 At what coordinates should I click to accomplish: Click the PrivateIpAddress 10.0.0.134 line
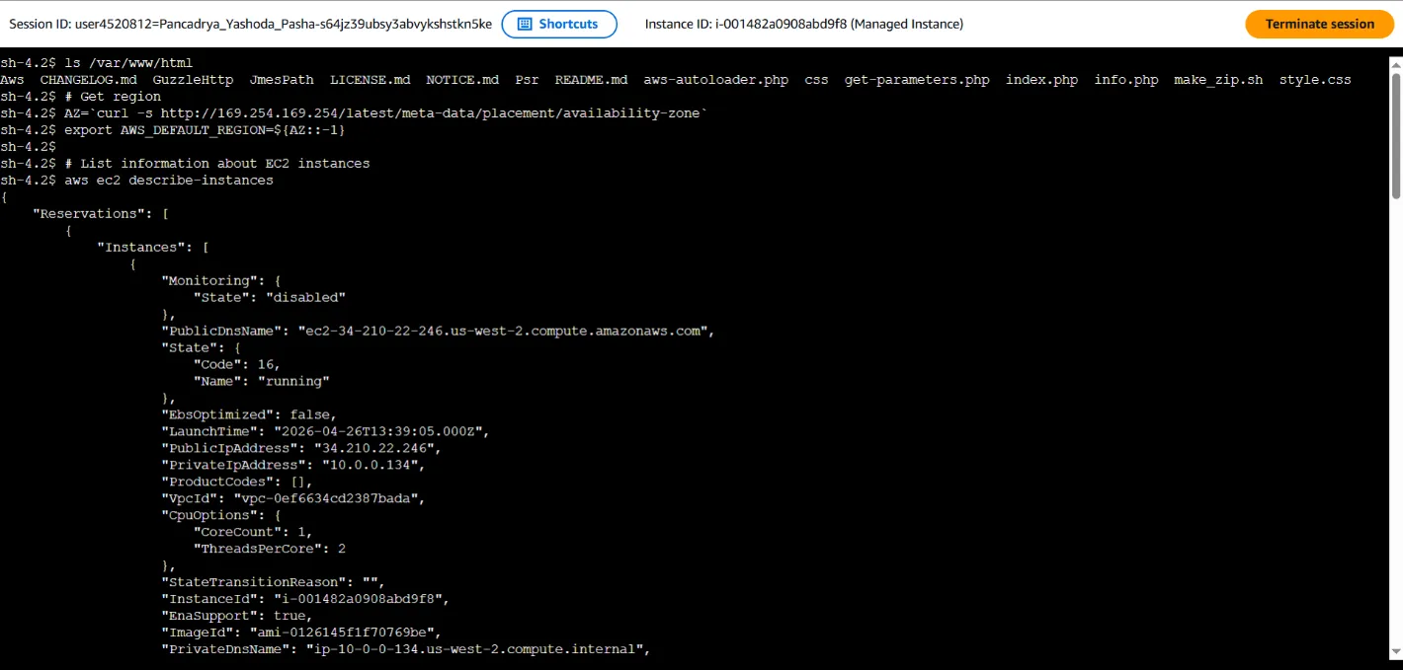coord(293,466)
